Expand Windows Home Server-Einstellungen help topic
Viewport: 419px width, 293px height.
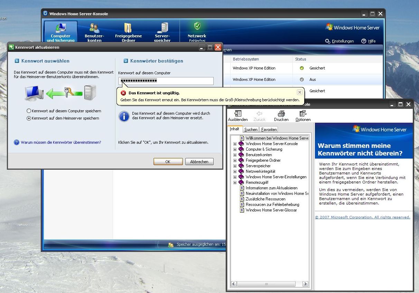(235, 177)
